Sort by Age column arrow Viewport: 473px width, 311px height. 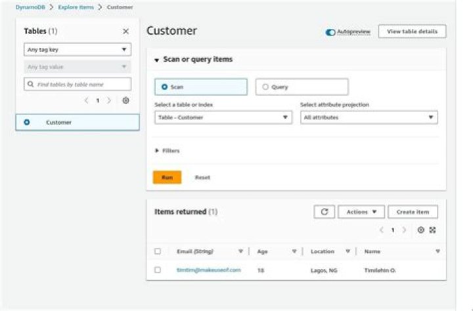coord(294,251)
